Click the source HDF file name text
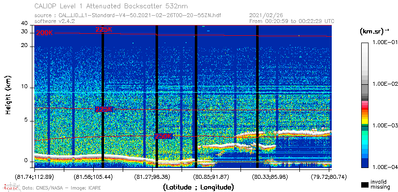This screenshot has height=192, width=398. pyautogui.click(x=139, y=16)
